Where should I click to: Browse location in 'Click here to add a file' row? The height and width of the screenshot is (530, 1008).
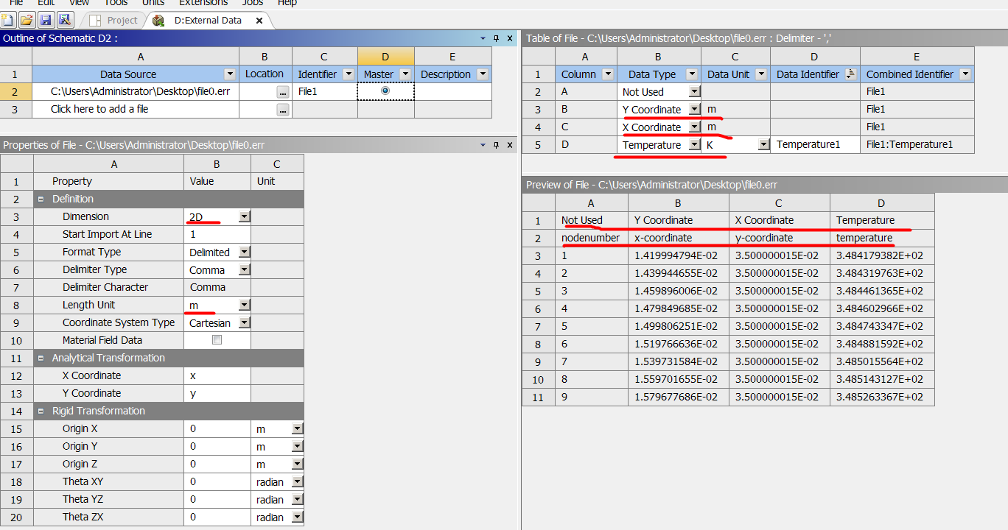coord(283,110)
